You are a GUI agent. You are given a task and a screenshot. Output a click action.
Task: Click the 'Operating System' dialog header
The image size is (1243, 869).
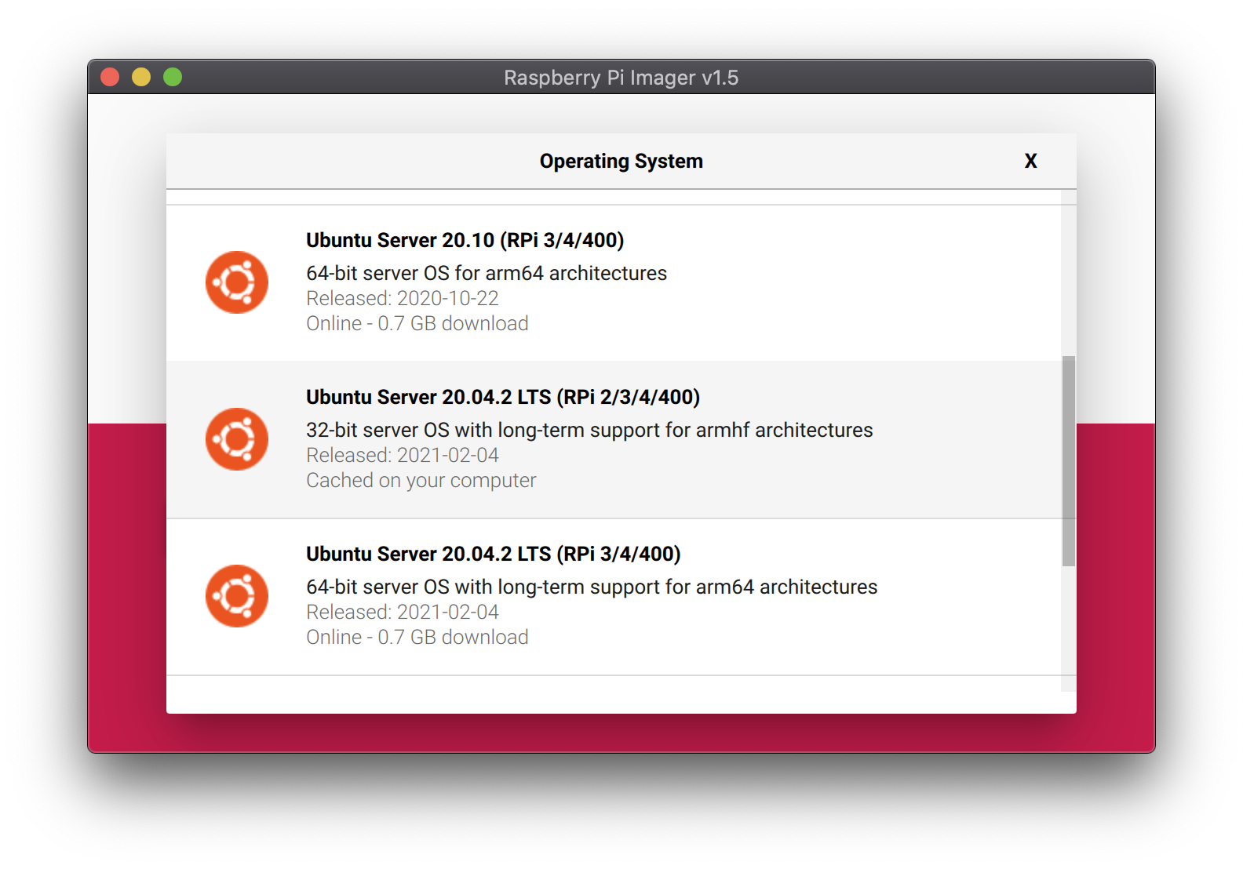tap(621, 161)
